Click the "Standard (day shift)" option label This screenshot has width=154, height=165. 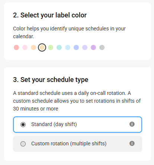tap(54, 124)
